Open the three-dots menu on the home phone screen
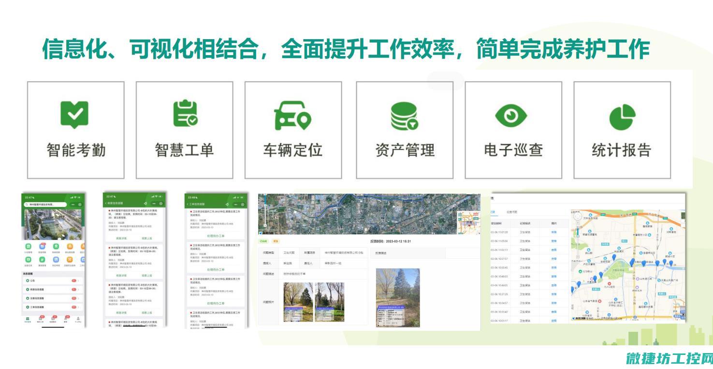 click(73, 205)
